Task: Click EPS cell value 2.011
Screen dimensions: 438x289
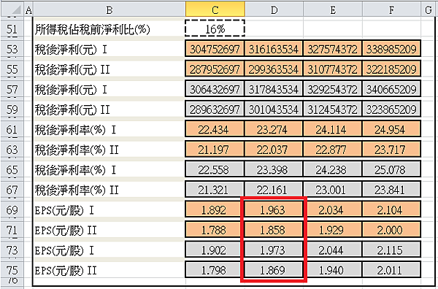Action: pos(391,270)
